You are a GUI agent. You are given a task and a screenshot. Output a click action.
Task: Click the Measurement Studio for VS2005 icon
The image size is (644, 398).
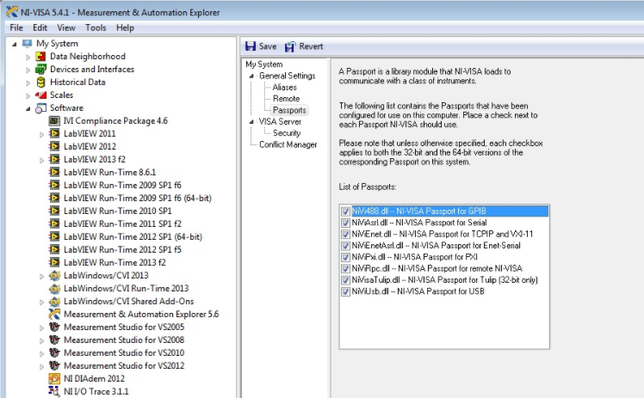click(x=54, y=328)
